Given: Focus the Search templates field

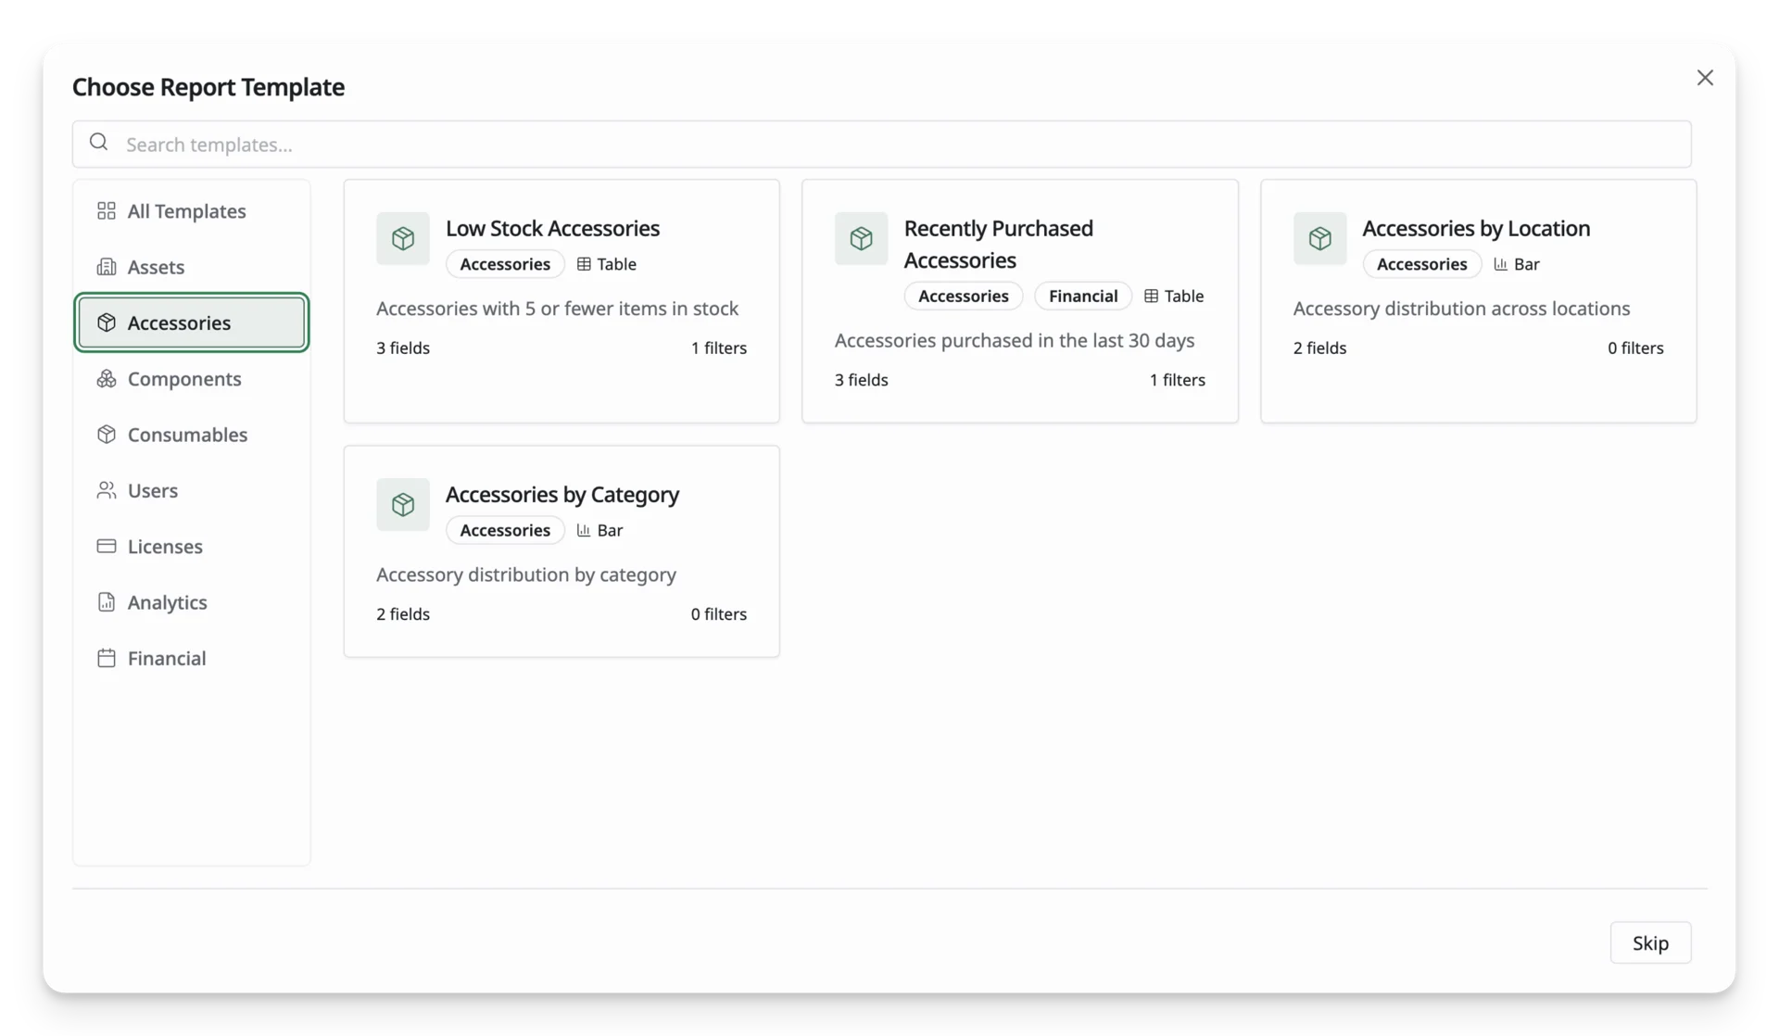Looking at the screenshot, I should tap(882, 144).
